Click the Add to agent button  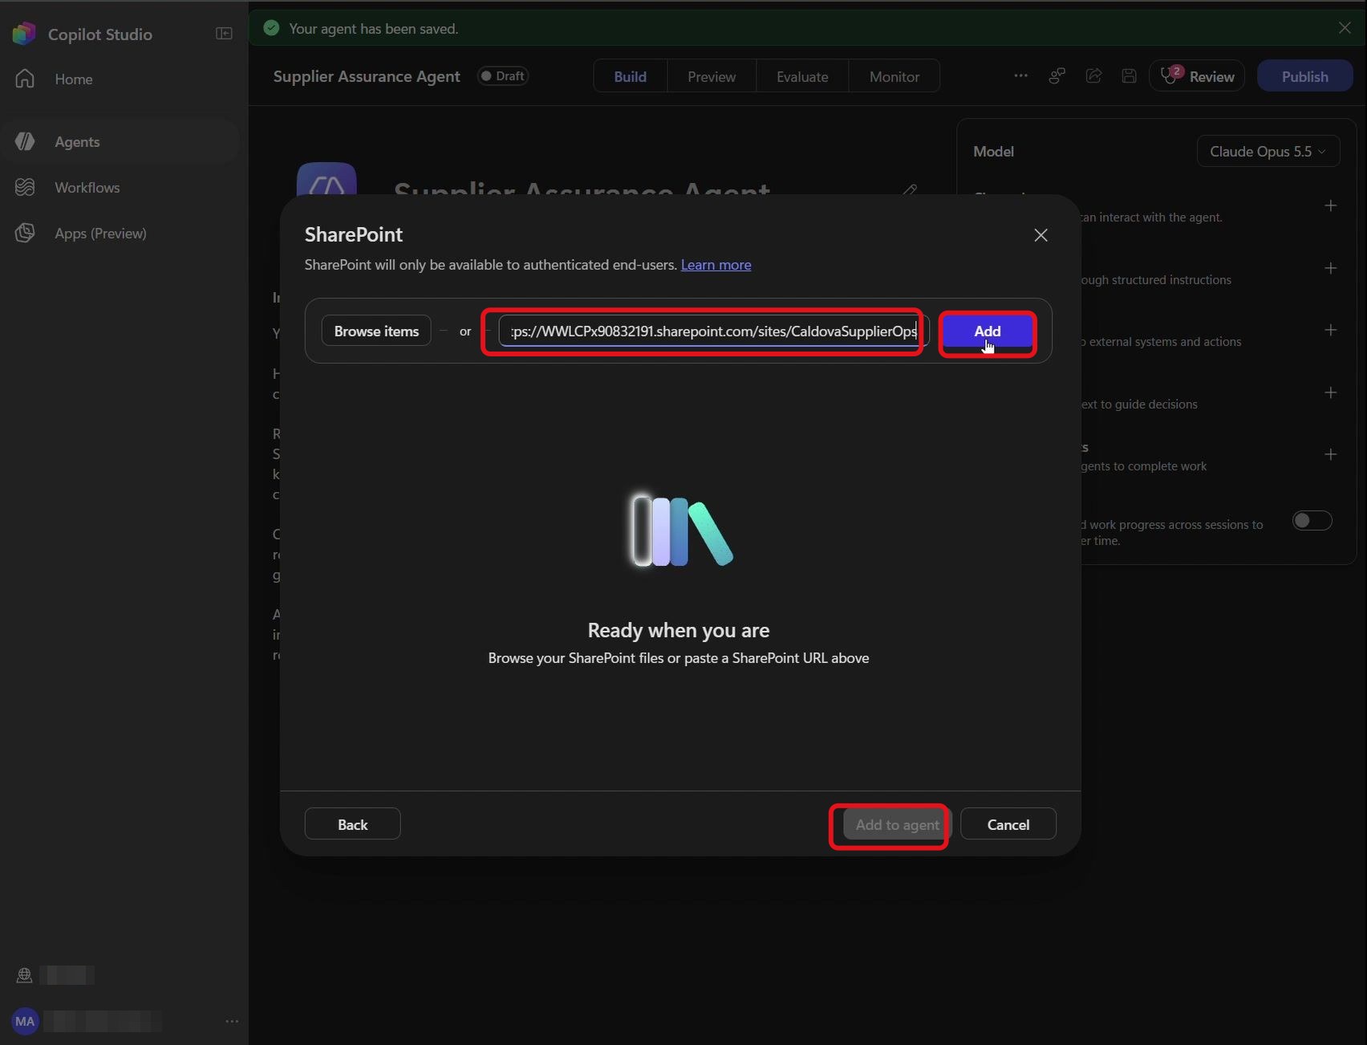coord(896,824)
